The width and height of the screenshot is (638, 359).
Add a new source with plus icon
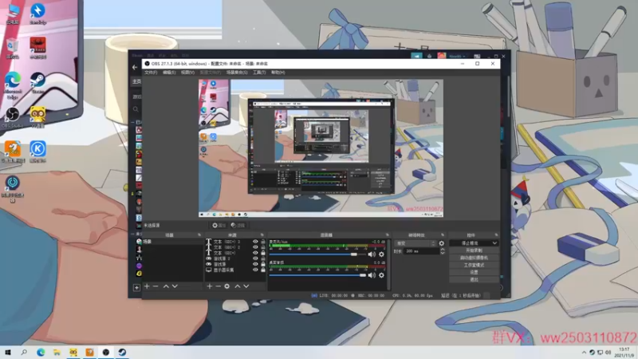pos(209,286)
